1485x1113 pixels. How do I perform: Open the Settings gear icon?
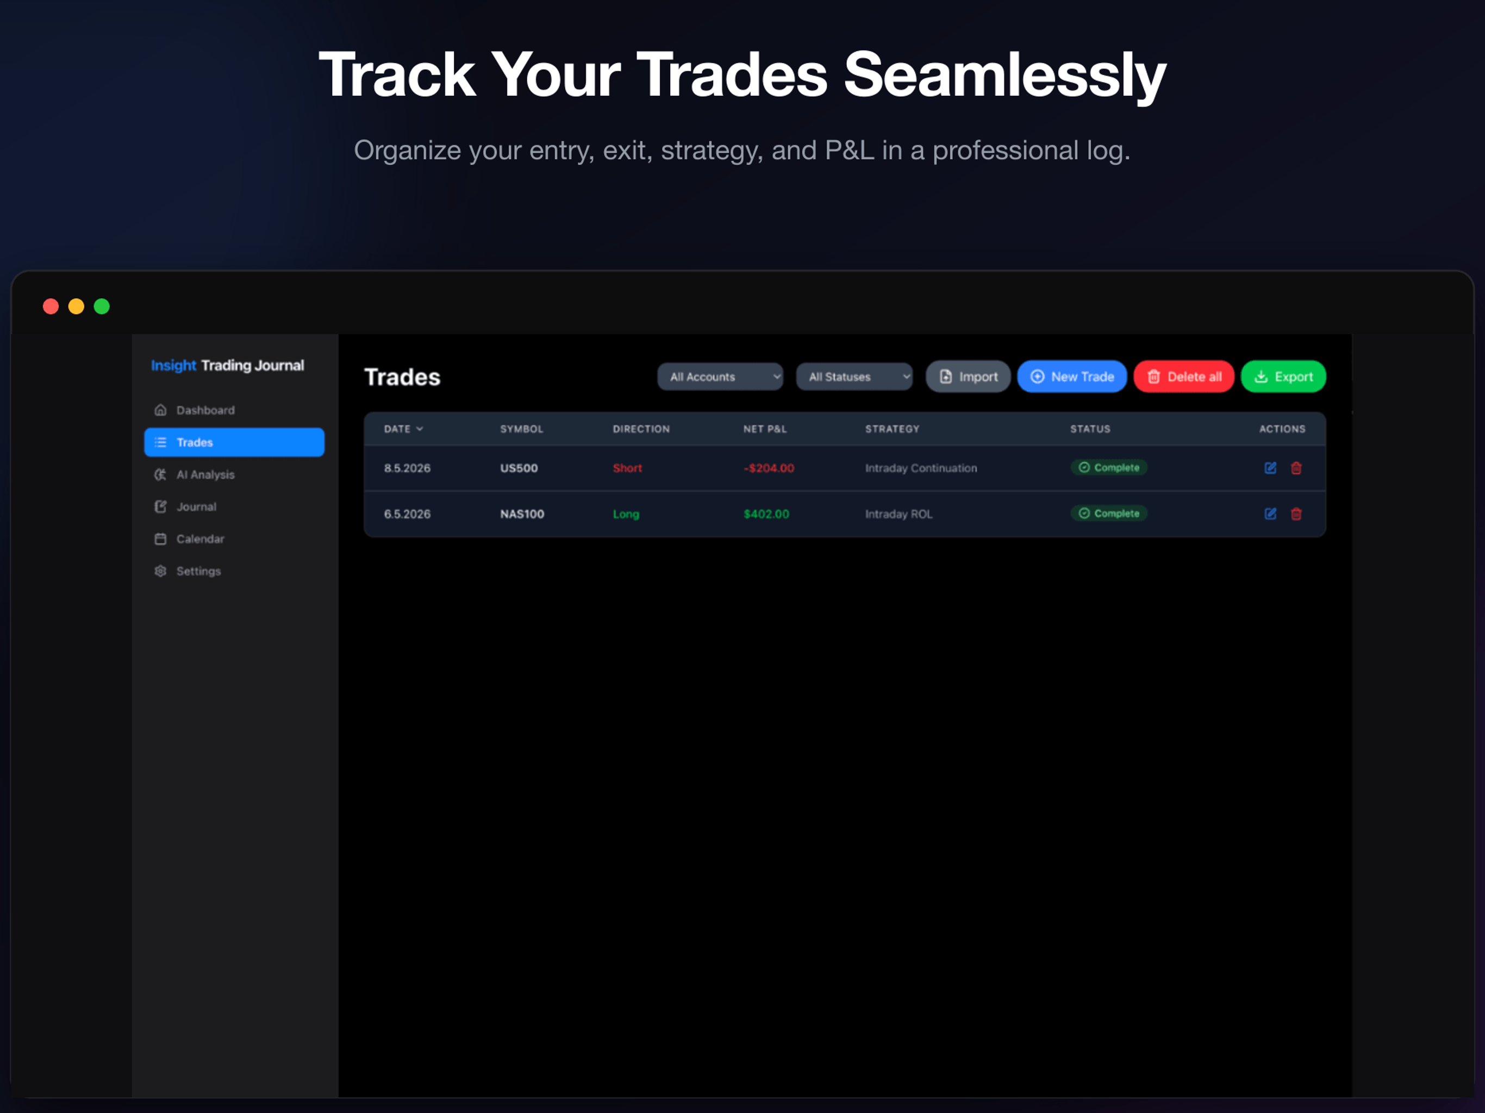pyautogui.click(x=160, y=571)
